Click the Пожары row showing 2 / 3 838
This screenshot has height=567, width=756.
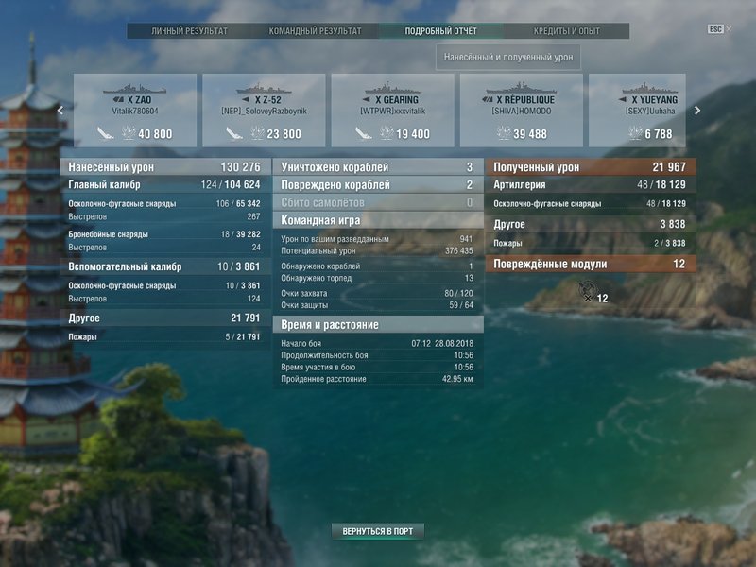592,244
